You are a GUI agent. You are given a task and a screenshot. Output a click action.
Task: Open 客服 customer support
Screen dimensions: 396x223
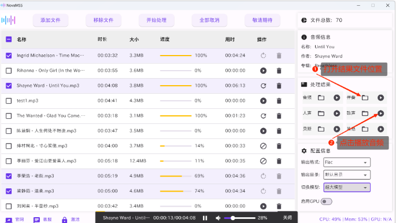[42, 220]
